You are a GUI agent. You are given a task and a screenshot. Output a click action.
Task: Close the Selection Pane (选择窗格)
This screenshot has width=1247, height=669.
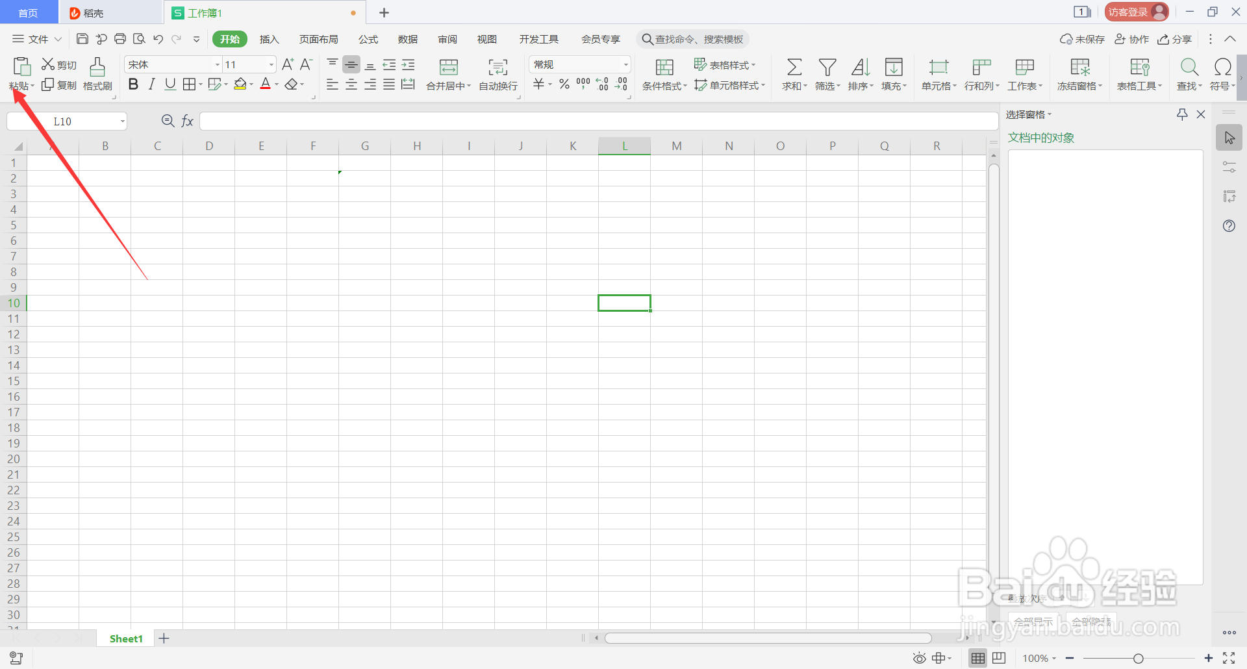tap(1201, 114)
